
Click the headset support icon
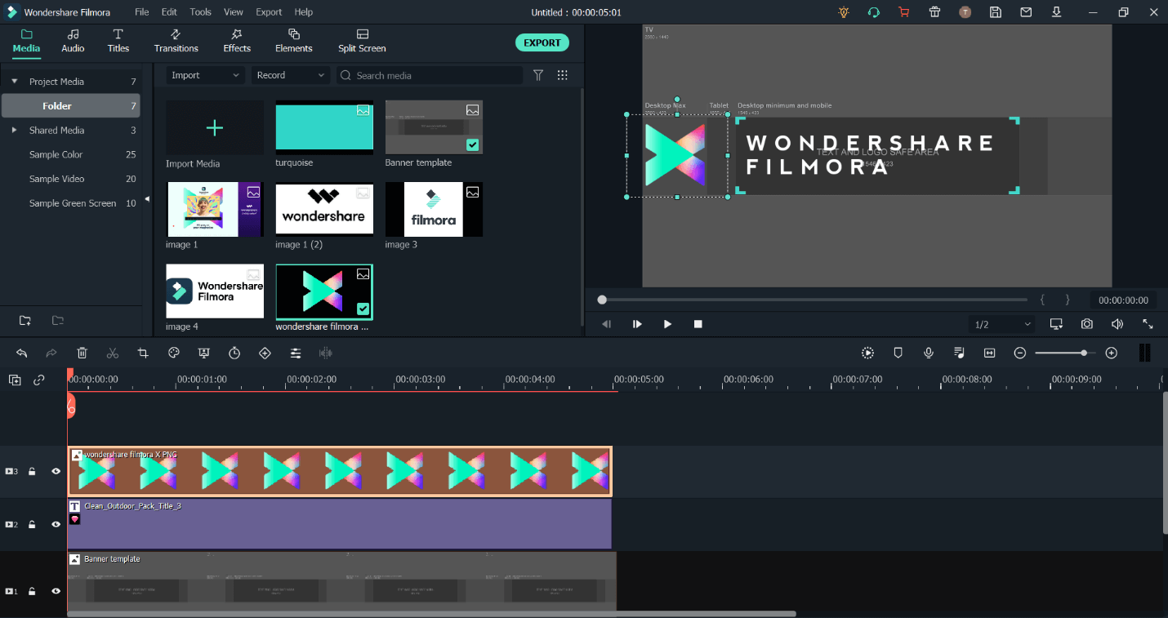pyautogui.click(x=874, y=12)
